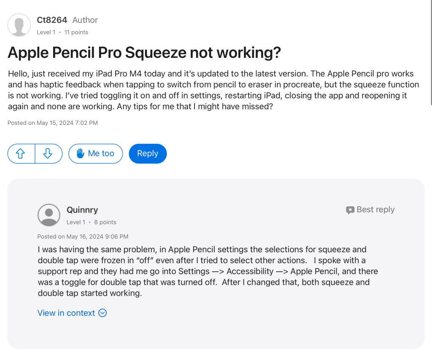Click the Author badge label
Viewport: 432px width, 362px height.
click(85, 20)
